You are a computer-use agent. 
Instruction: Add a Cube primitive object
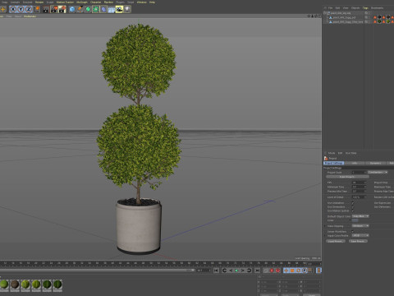click(x=72, y=9)
